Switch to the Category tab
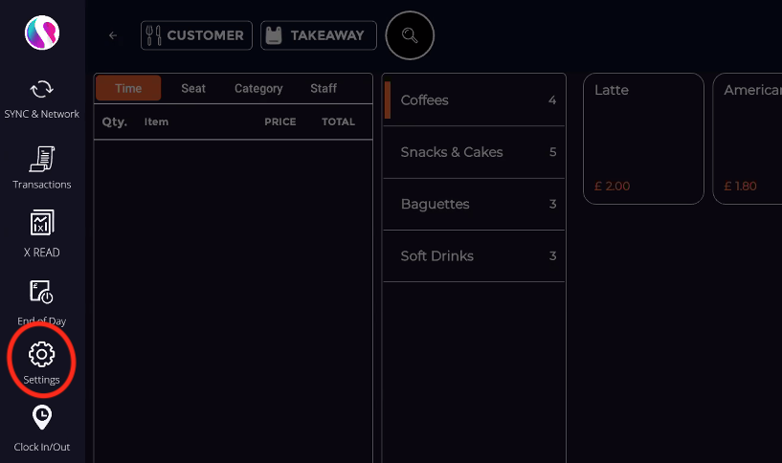The image size is (782, 463). [x=258, y=88]
